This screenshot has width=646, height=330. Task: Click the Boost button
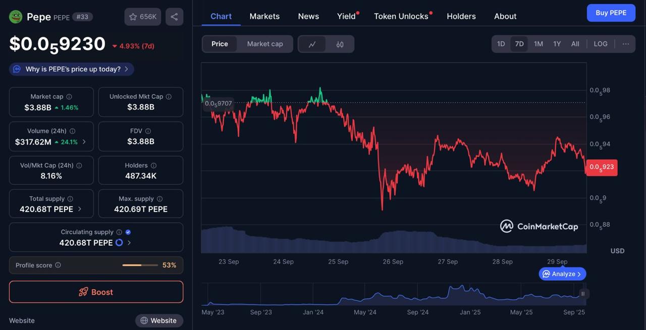[96, 292]
